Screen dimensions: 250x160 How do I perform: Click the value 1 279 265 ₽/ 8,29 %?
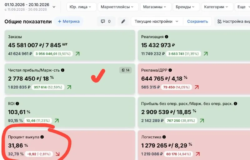[x=167, y=146]
